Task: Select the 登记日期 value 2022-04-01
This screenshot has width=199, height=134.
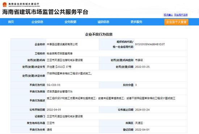Action: (x=142, y=130)
